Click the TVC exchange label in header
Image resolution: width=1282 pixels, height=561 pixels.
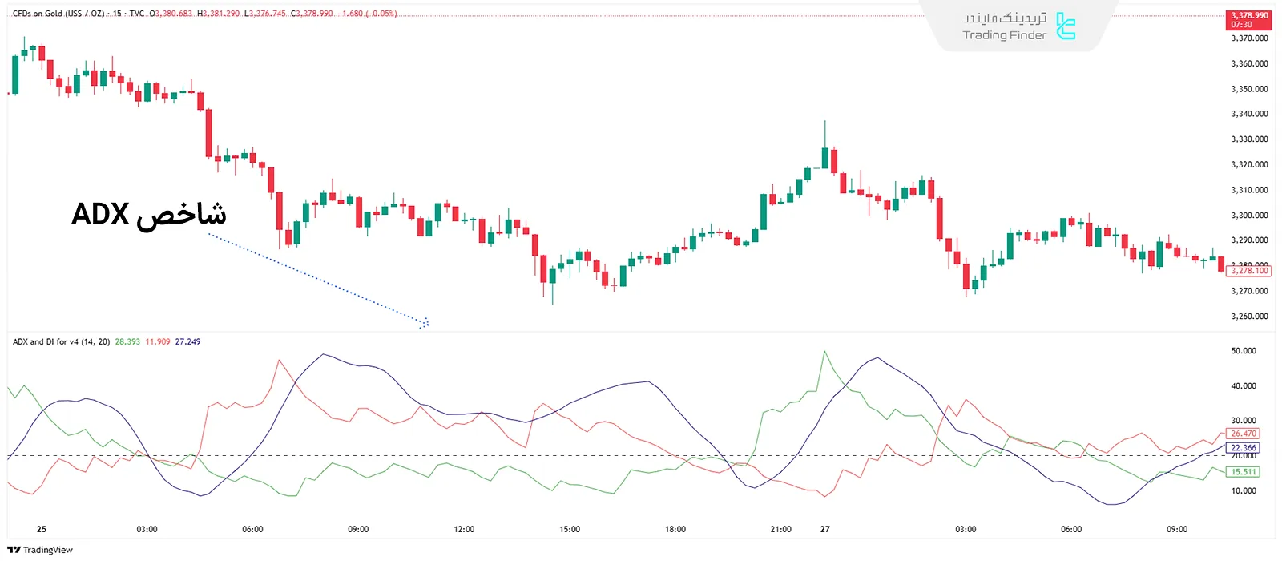click(x=137, y=14)
